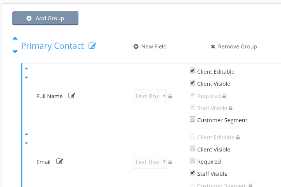Edit the Email field label
Image resolution: width=281 pixels, height=187 pixels.
60,161
